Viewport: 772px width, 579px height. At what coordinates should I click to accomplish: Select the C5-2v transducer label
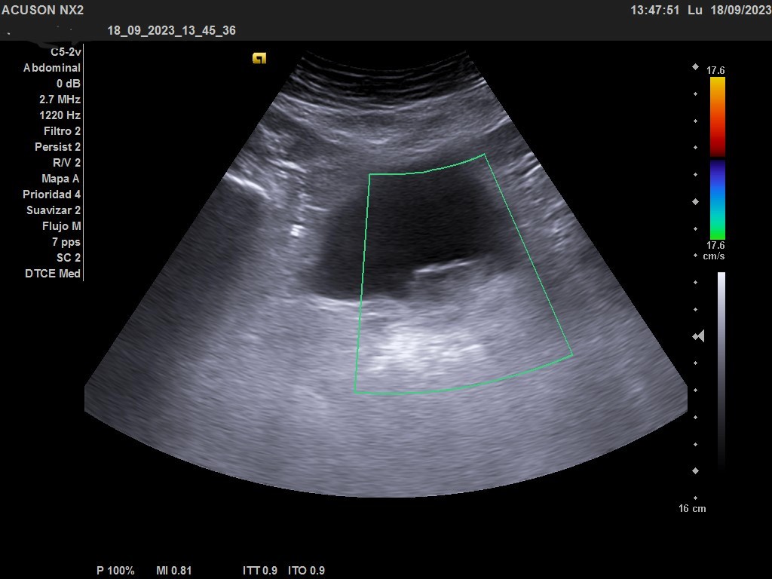coord(66,52)
